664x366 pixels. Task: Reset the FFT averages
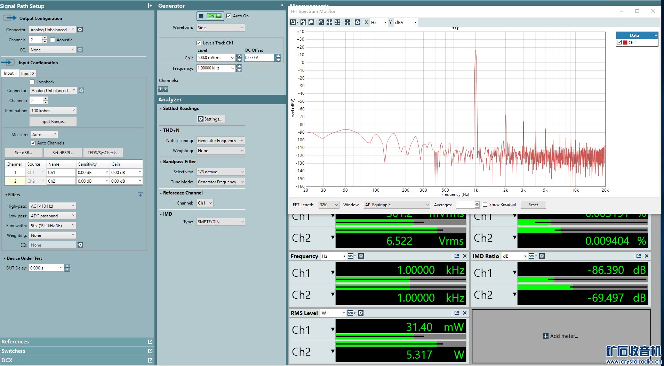533,205
